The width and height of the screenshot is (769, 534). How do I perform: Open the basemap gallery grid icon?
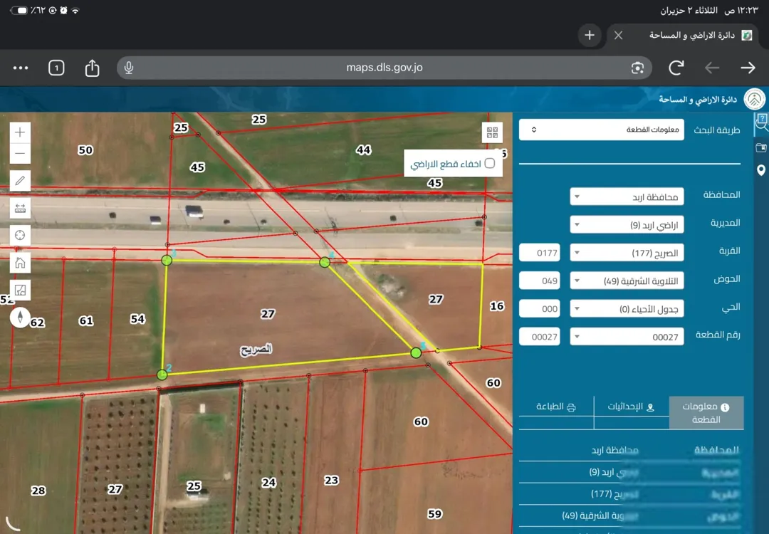[492, 132]
